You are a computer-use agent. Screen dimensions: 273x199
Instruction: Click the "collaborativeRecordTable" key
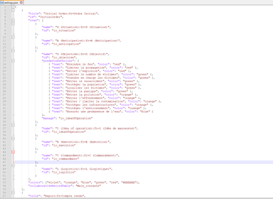coord(50,186)
